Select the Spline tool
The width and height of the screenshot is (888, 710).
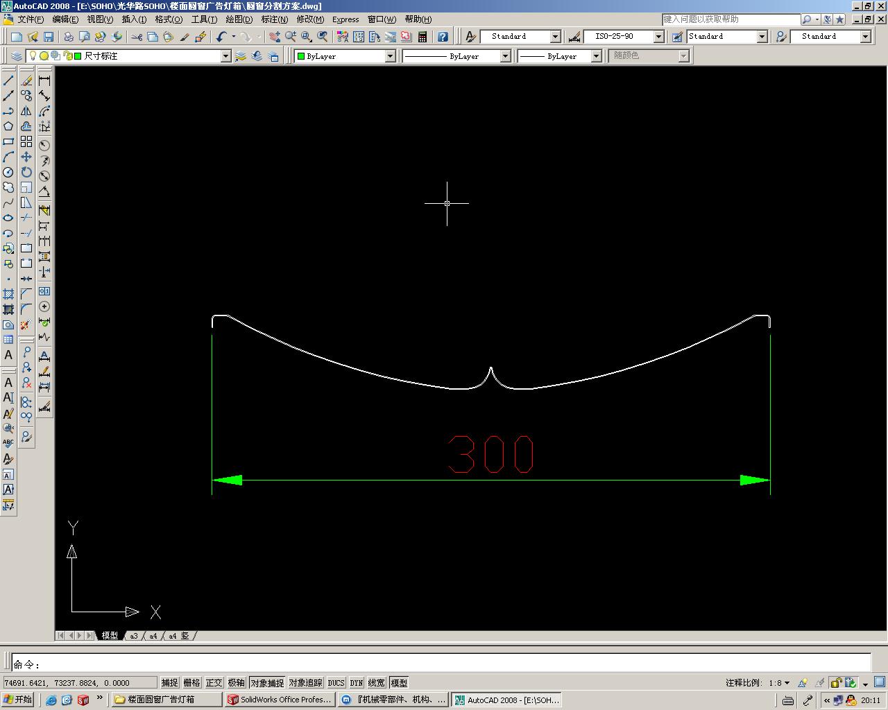(8, 202)
